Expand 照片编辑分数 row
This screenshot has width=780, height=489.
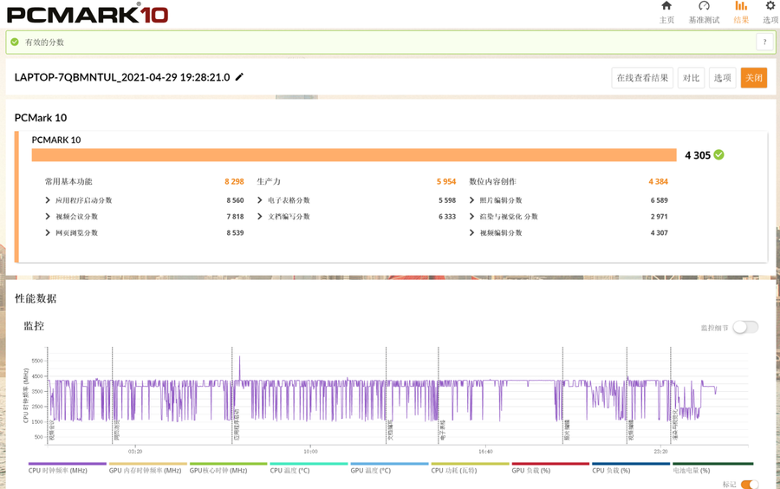tap(472, 200)
